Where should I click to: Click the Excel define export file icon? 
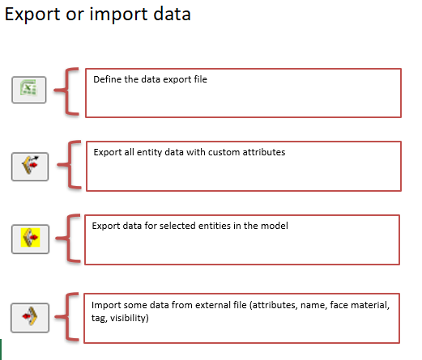[29, 90]
